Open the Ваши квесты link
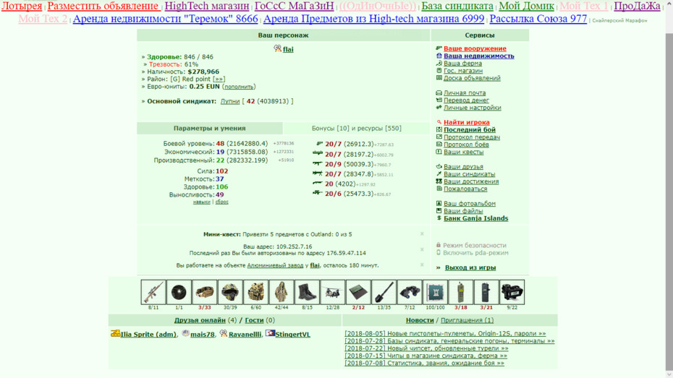Screen dimensions: 673x378 464,153
